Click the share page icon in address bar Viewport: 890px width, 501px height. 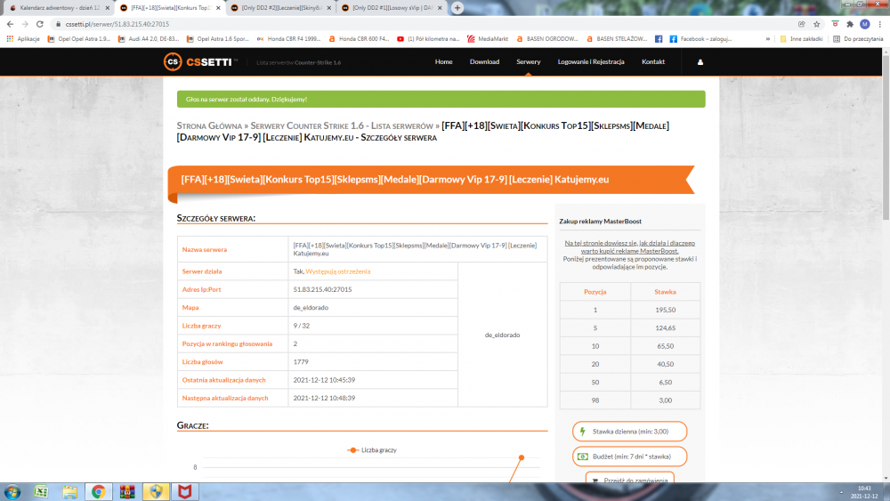tap(802, 24)
